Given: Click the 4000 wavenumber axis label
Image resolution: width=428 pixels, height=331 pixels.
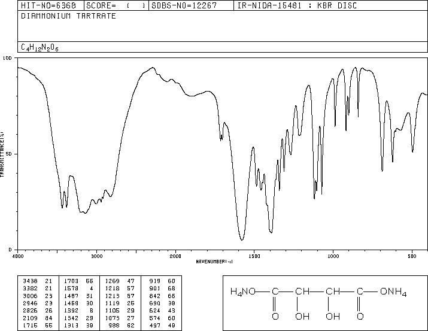Looking at the screenshot, I should pos(18,256).
